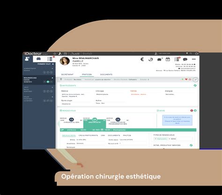Click the Famille antecedents heading
This screenshot has height=195, width=222.
[133, 91]
